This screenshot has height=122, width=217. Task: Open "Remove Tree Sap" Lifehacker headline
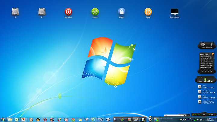207,57
